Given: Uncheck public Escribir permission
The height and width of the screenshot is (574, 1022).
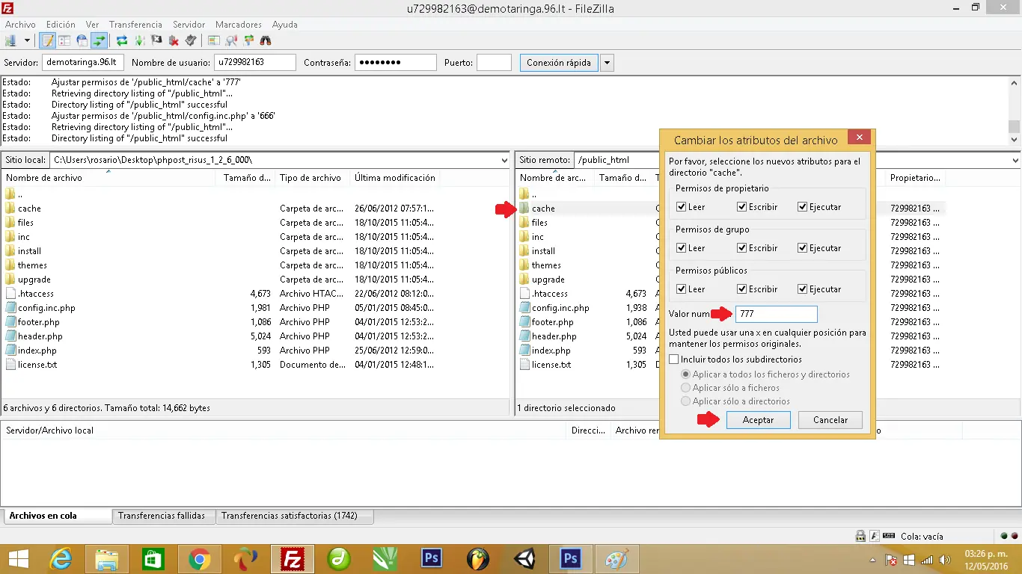Looking at the screenshot, I should pos(742,289).
